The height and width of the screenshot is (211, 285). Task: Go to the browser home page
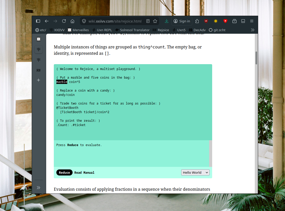point(73,21)
